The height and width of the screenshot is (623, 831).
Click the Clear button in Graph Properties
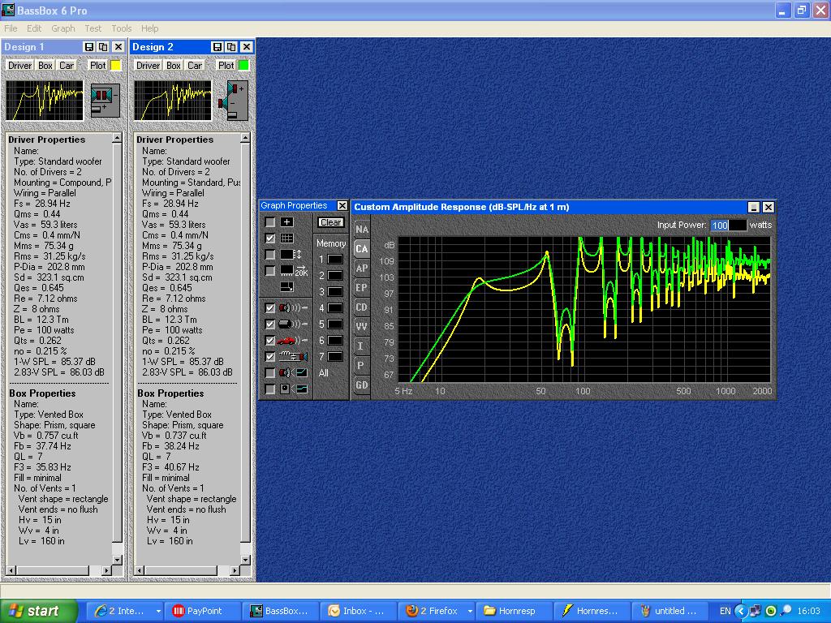pos(331,222)
